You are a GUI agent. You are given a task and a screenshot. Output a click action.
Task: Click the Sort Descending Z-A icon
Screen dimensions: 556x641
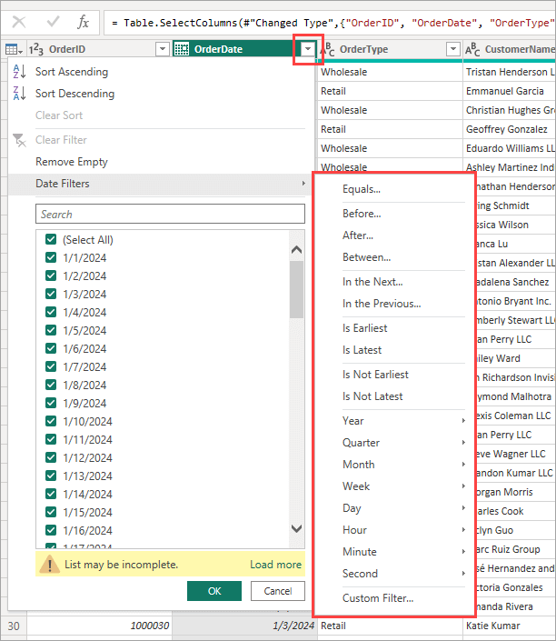[x=19, y=94]
